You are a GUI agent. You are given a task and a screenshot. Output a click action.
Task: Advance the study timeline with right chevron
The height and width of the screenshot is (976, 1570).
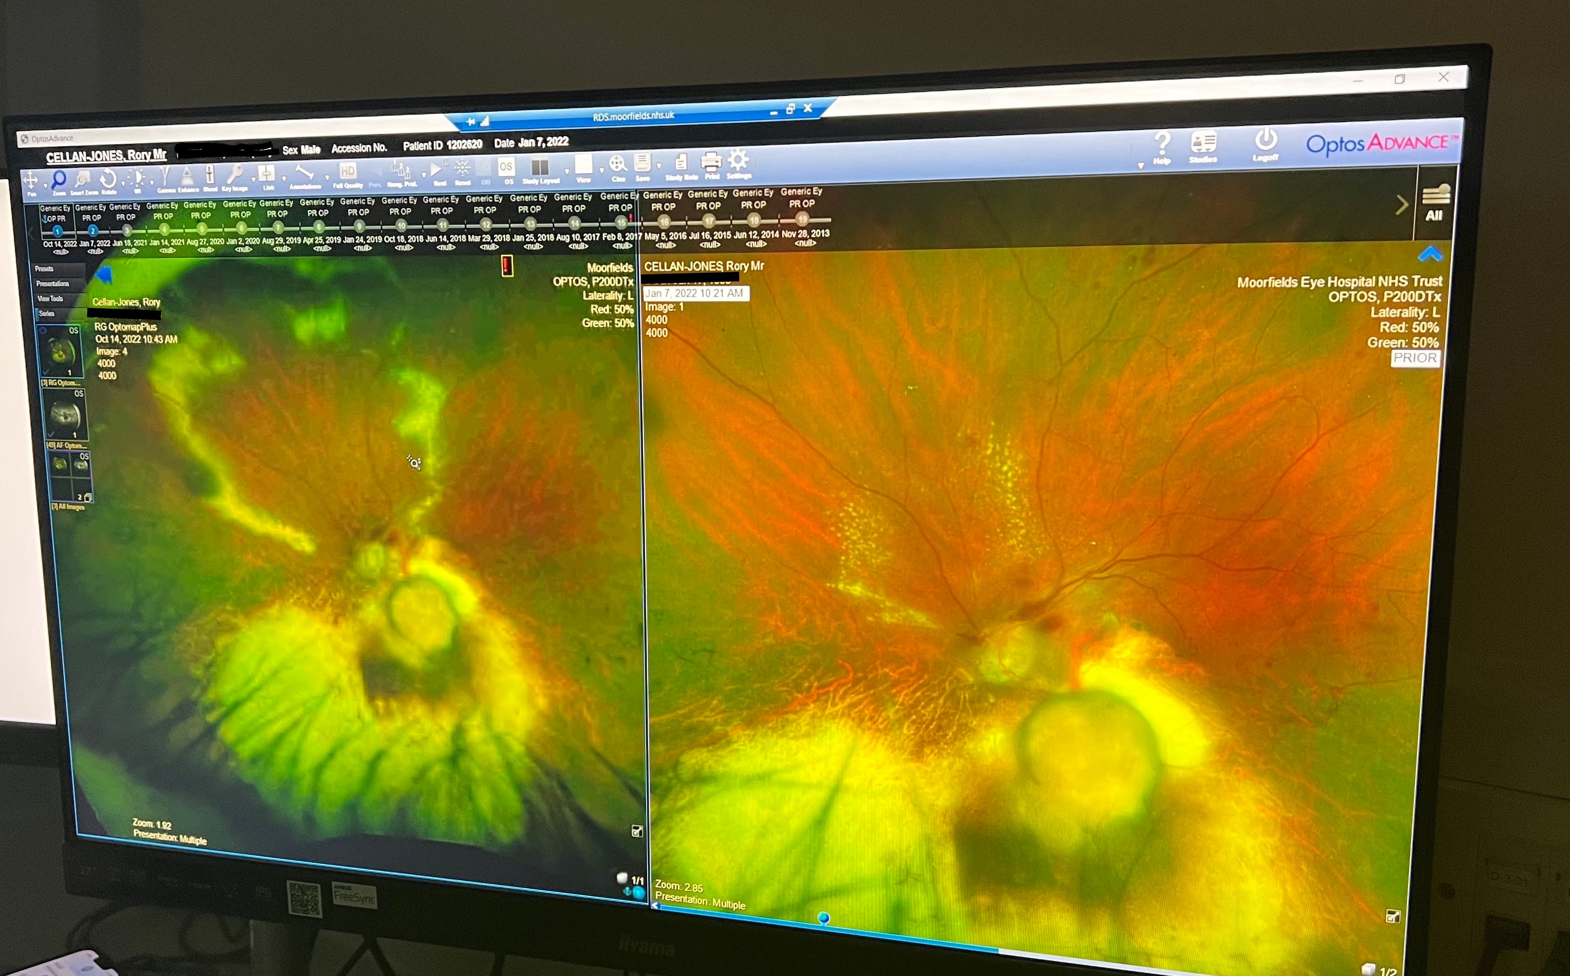[1402, 205]
